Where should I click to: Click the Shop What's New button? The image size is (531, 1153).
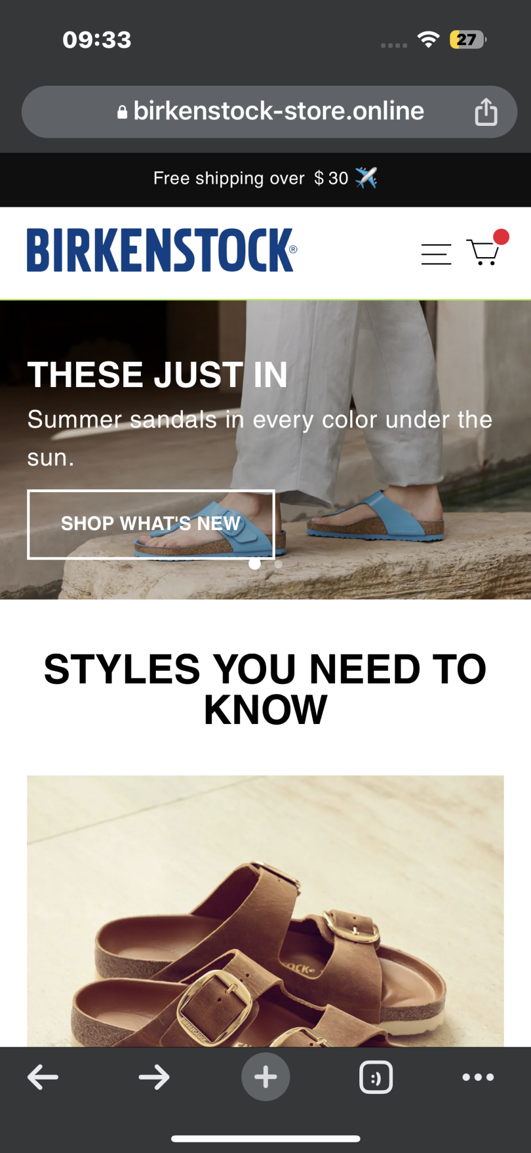coord(151,524)
